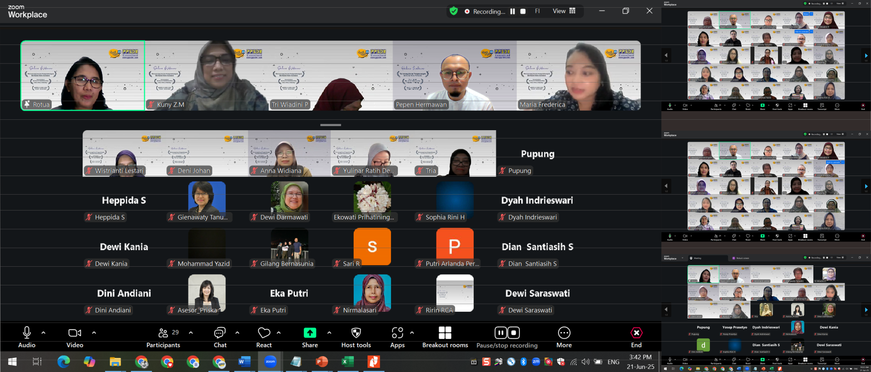The height and width of the screenshot is (372, 871).
Task: Select Sari R orange avatar
Action: (372, 246)
